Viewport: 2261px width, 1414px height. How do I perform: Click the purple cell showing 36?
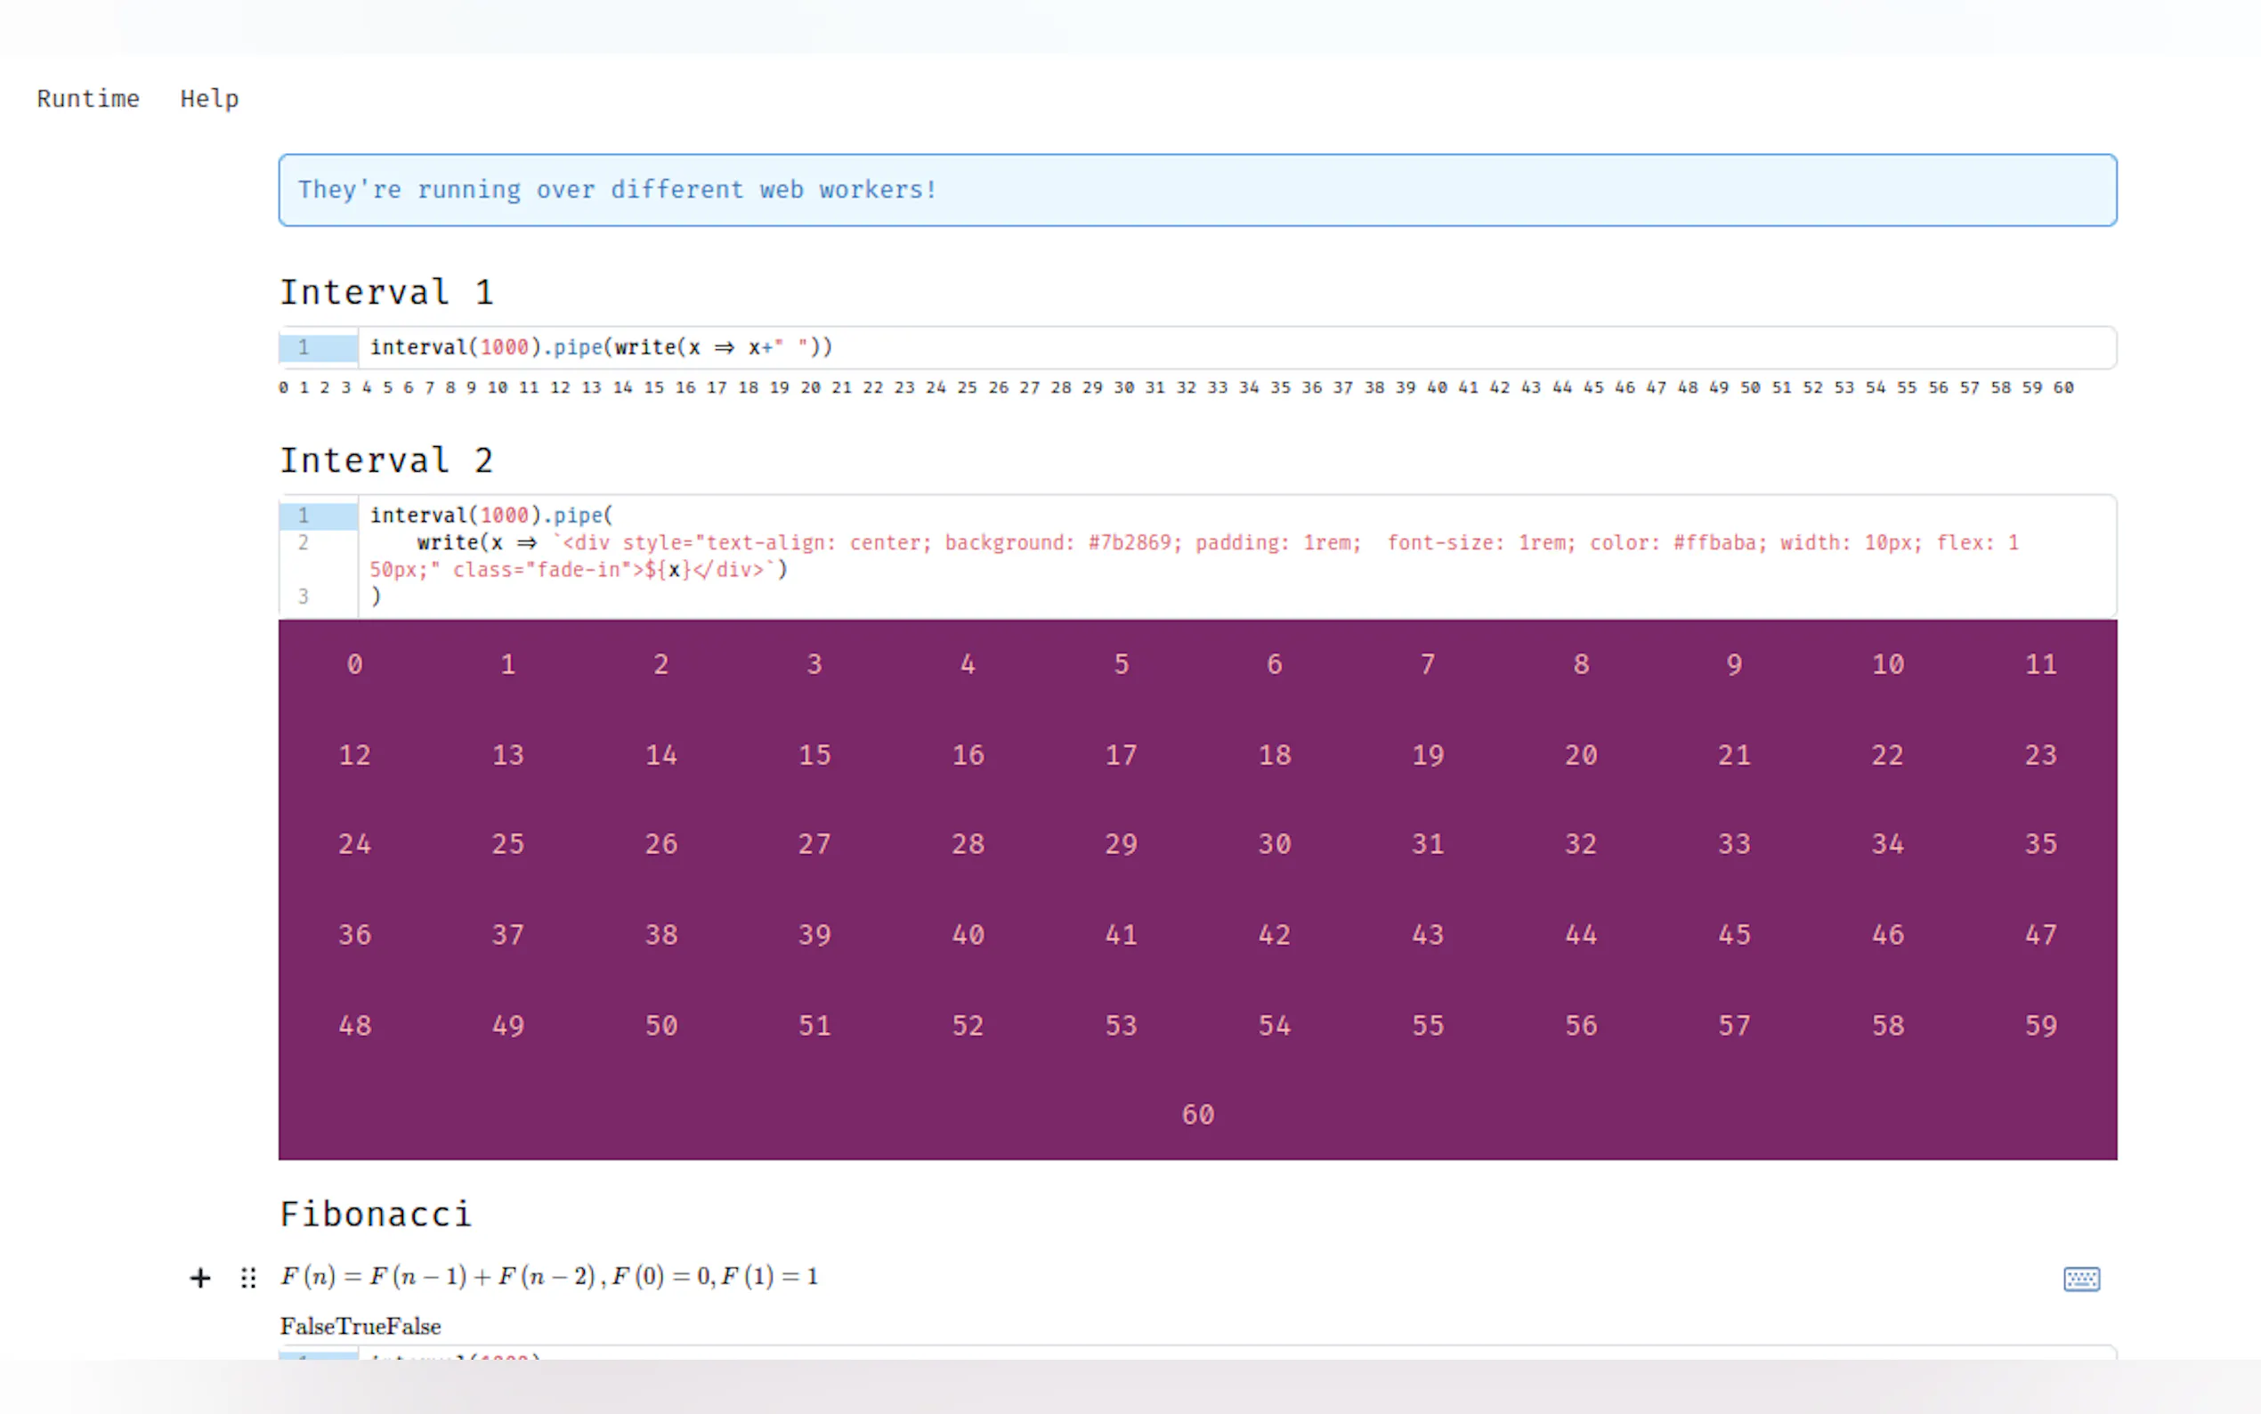pos(355,934)
